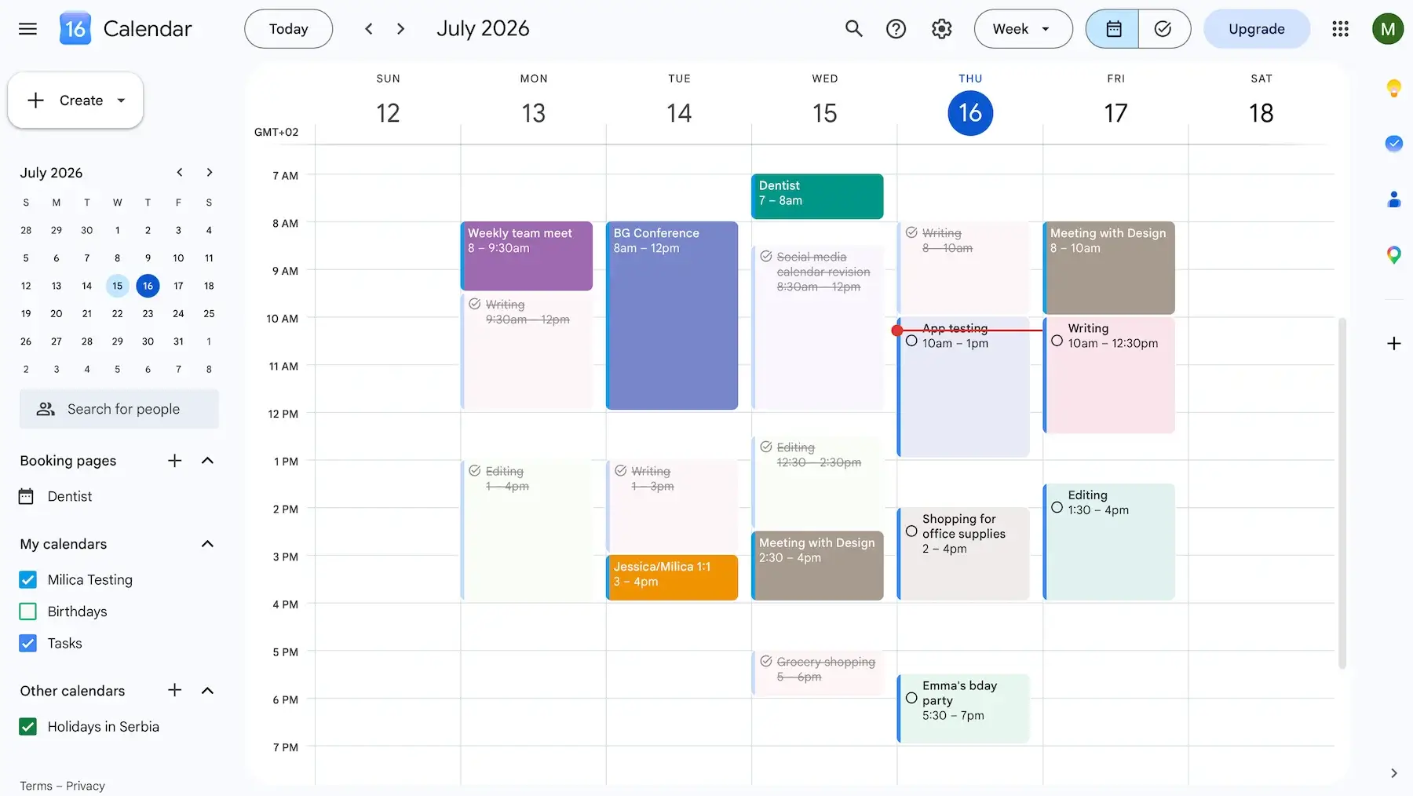Open Wednesday Meeting with Design 2:30 event
This screenshot has height=796, width=1413.
tap(817, 565)
